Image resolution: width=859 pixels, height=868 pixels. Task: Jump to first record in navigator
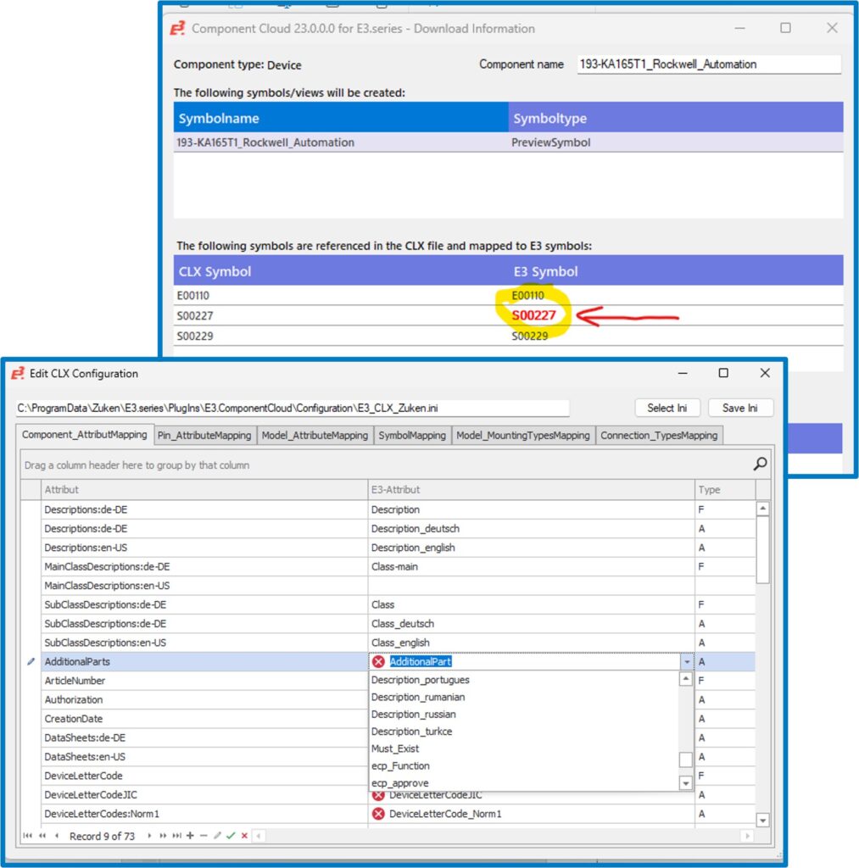28,836
